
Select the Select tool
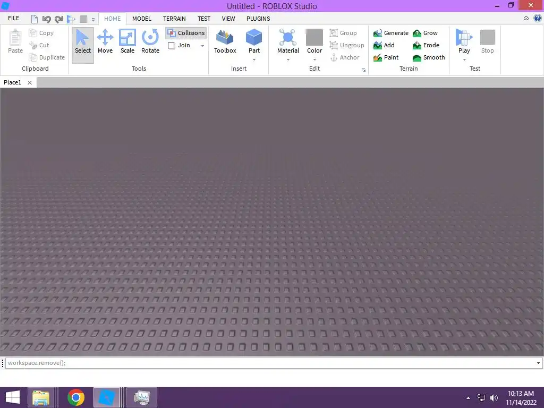[x=82, y=45]
